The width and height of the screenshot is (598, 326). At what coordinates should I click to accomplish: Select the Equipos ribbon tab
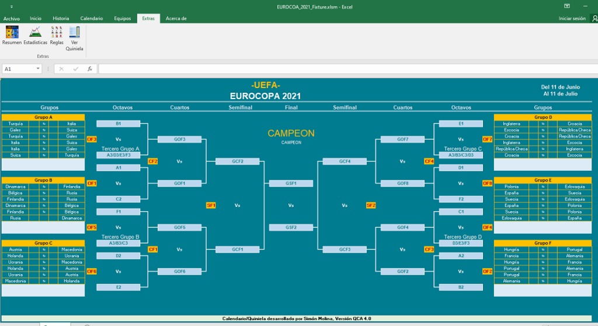[x=123, y=19]
